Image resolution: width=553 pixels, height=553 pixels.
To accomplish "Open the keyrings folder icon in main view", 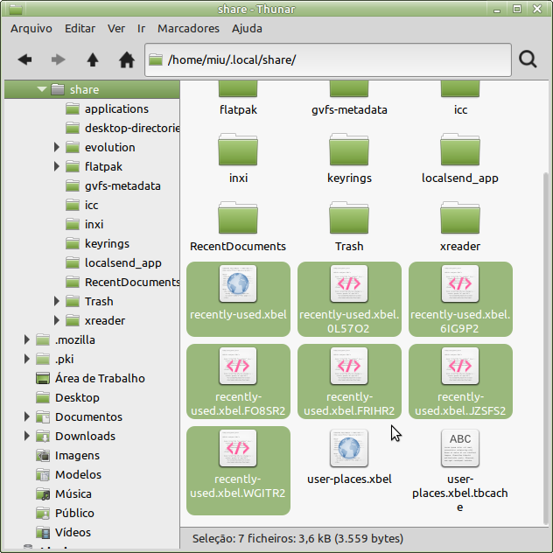I will click(x=349, y=150).
